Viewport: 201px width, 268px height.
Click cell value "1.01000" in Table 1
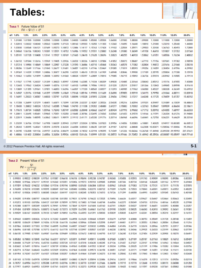pos(18,40)
